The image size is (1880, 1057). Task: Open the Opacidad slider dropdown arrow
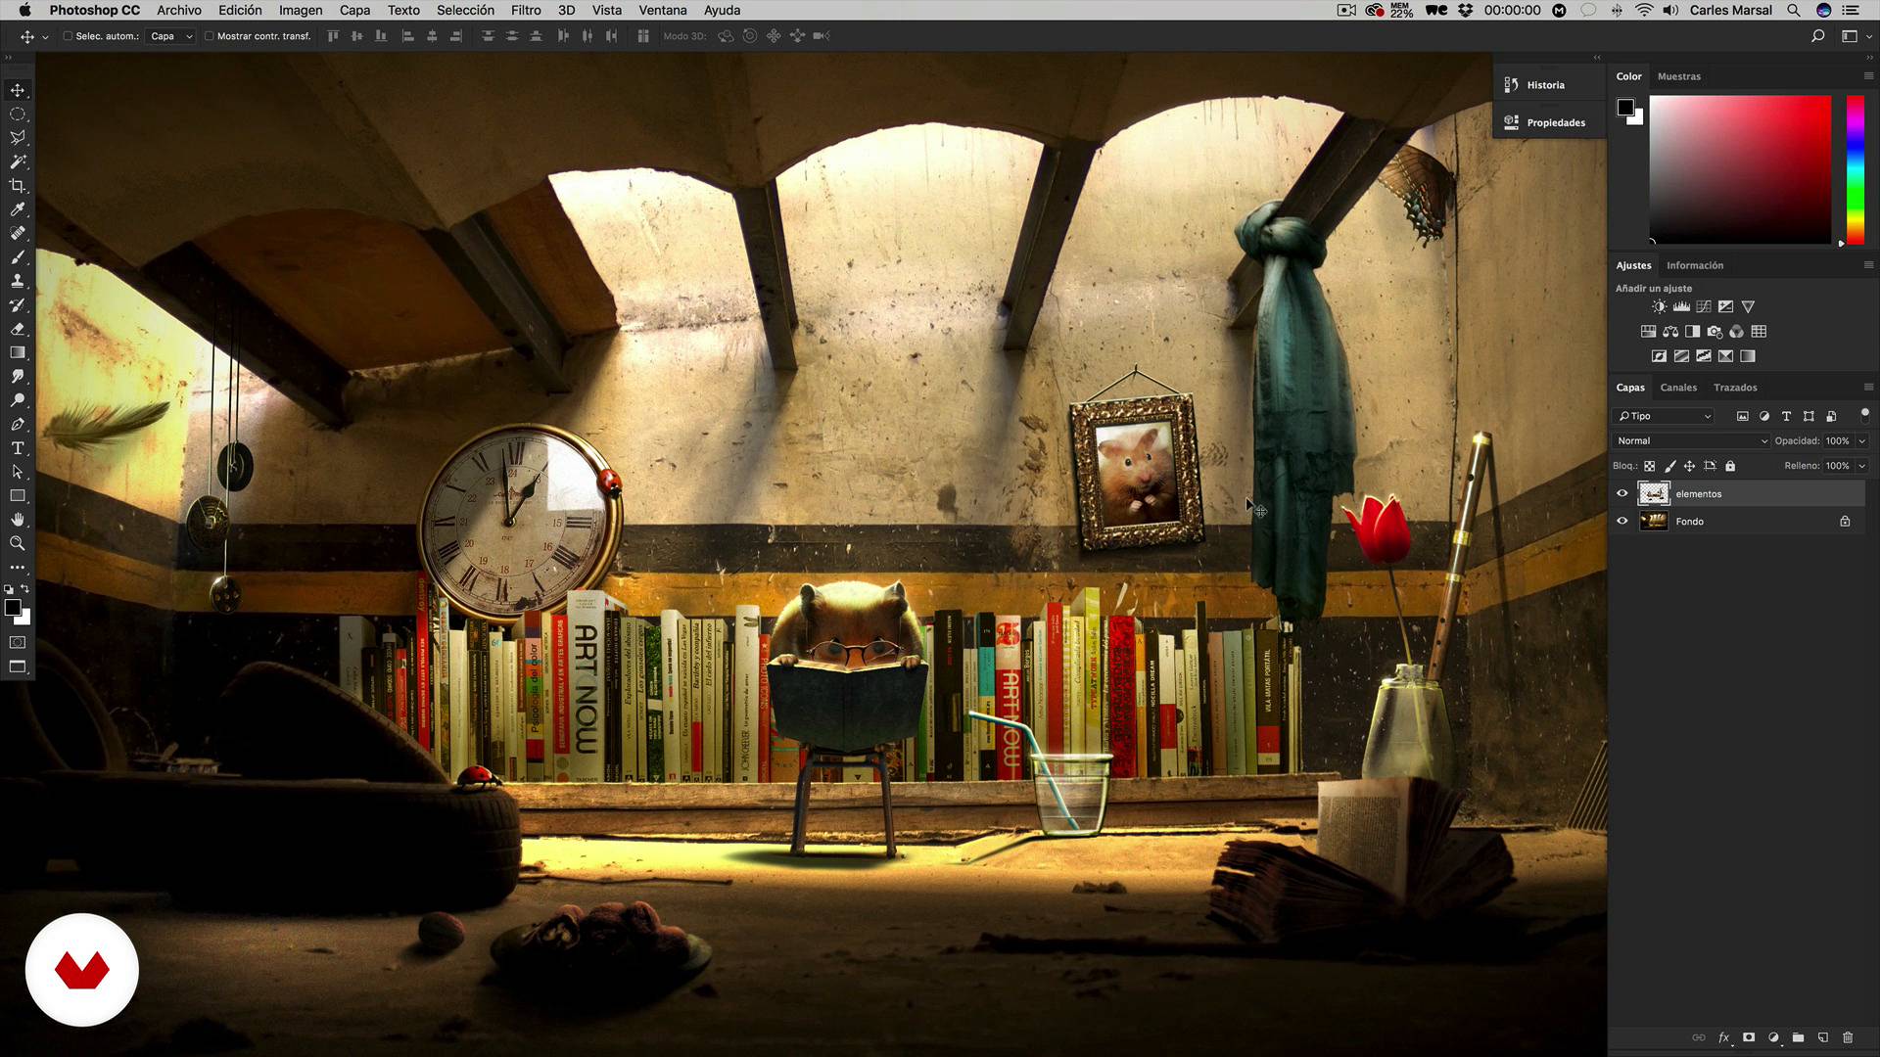click(x=1862, y=441)
